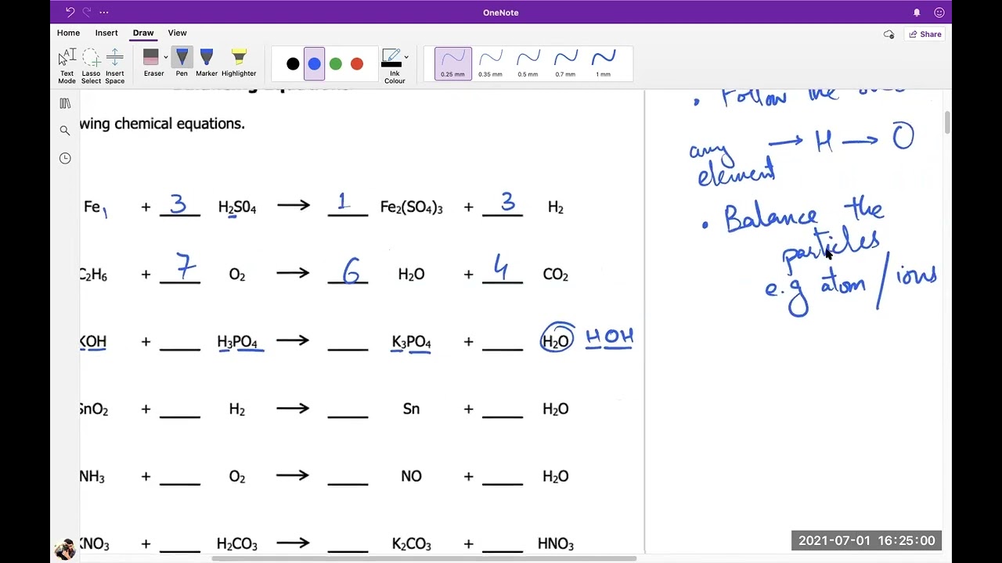Image resolution: width=1002 pixels, height=563 pixels.
Task: Click the NO product formula
Action: 411,476
